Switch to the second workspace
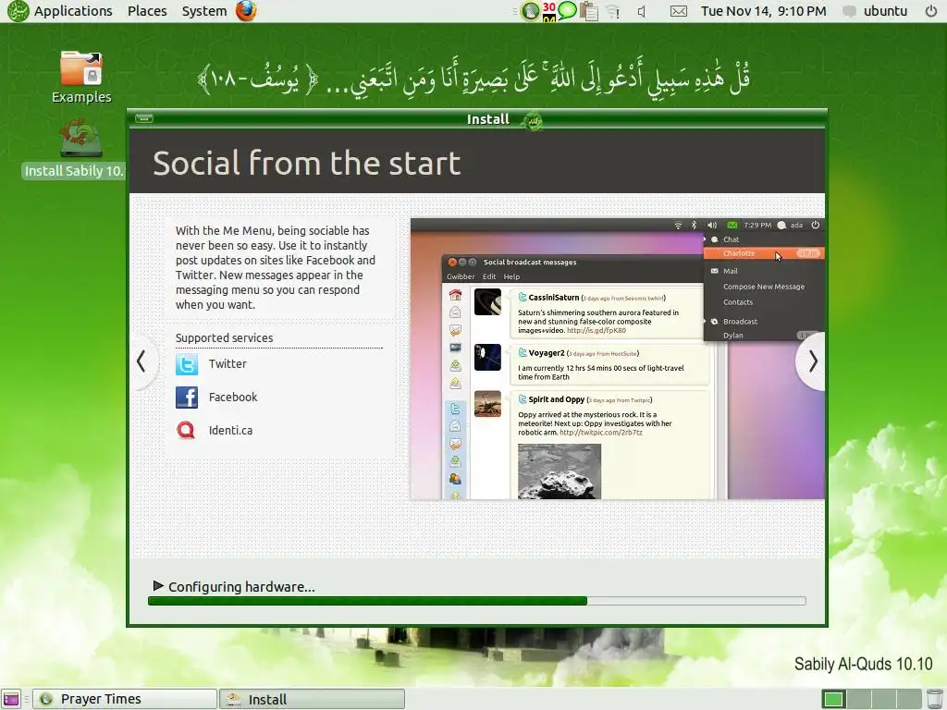Viewport: 947px width, 710px height. point(859,699)
